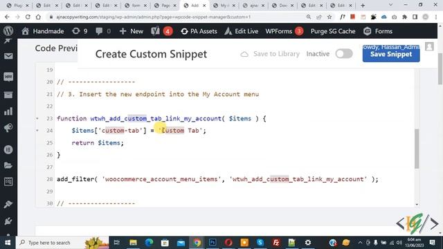This screenshot has height=249, width=443.
Task: Open Yoast SEO notifications icon
Action: 161,31
